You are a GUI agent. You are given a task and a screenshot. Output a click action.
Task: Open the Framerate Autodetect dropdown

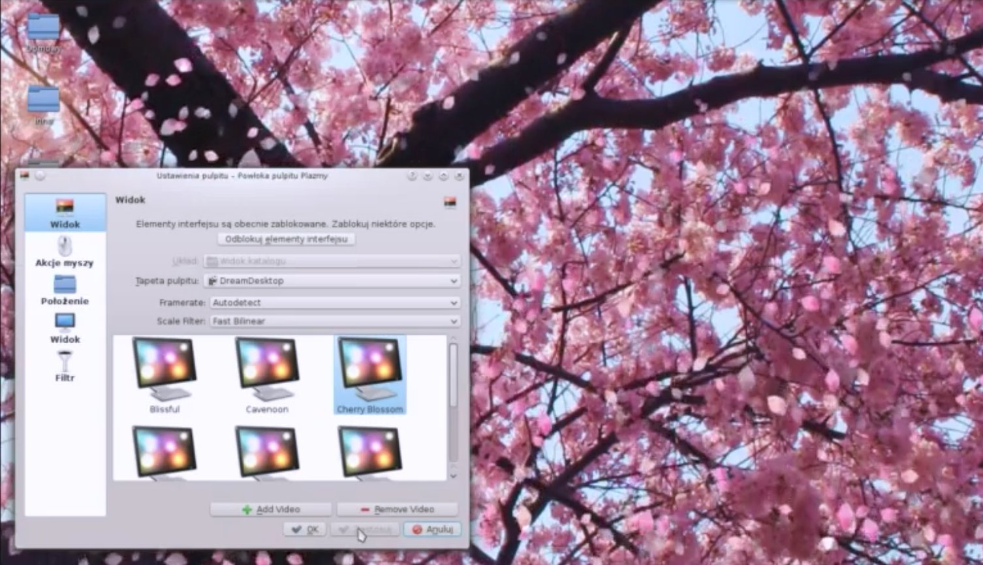click(335, 303)
